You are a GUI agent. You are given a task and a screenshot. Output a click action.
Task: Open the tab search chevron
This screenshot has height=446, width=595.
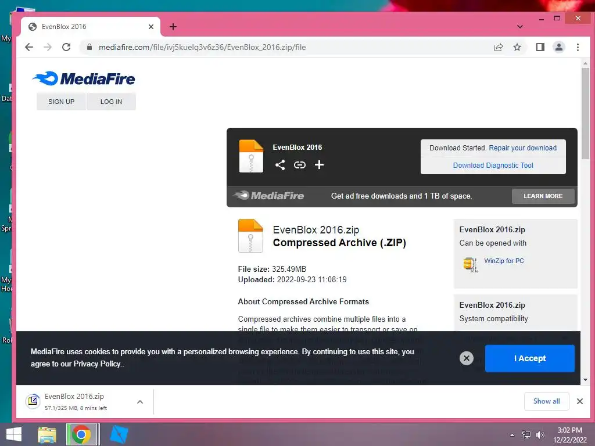520,27
